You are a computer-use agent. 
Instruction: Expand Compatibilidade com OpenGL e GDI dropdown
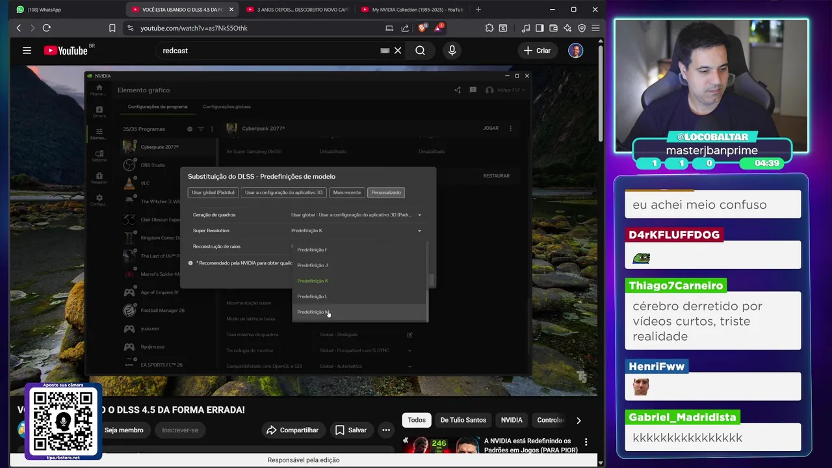409,366
